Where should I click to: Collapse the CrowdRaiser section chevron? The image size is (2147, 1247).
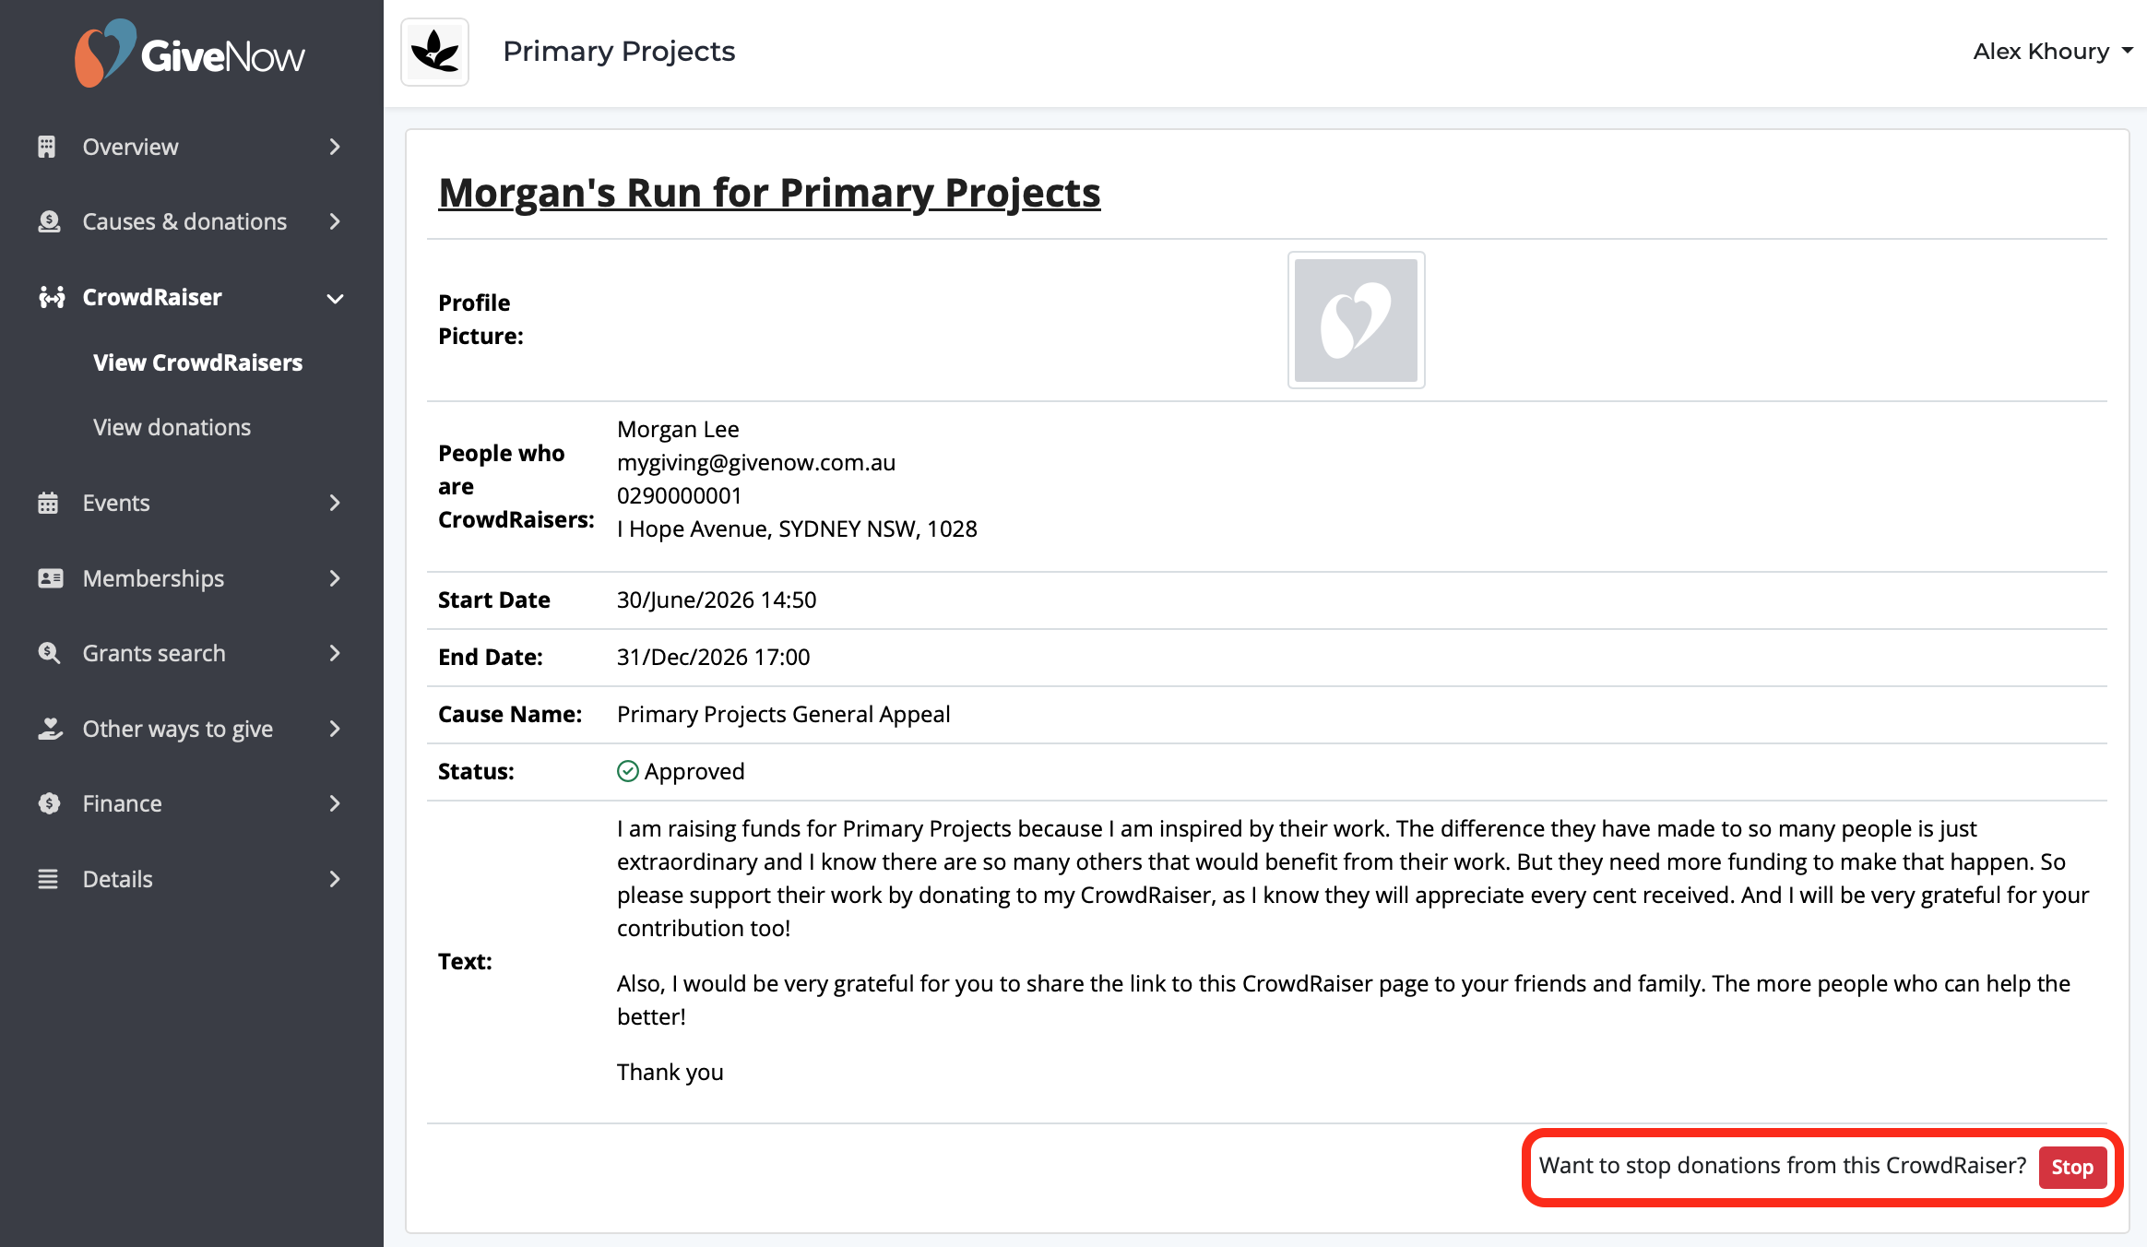tap(335, 298)
